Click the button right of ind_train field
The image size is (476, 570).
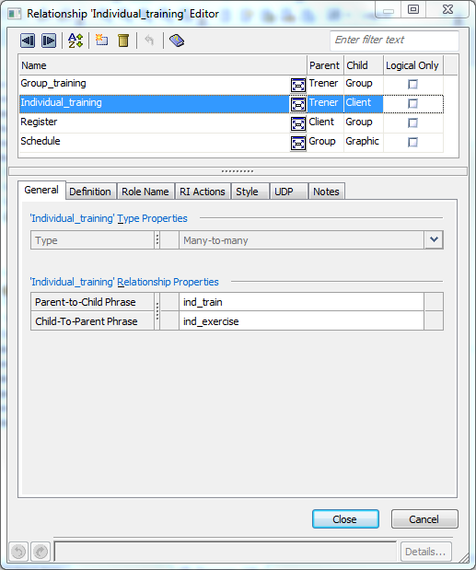click(434, 302)
